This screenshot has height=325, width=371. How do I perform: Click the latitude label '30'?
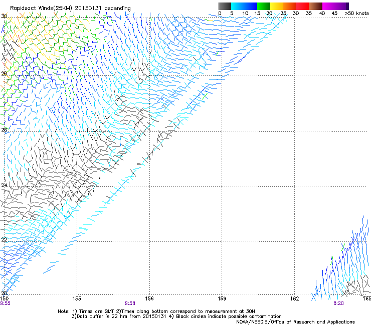pyautogui.click(x=4, y=16)
